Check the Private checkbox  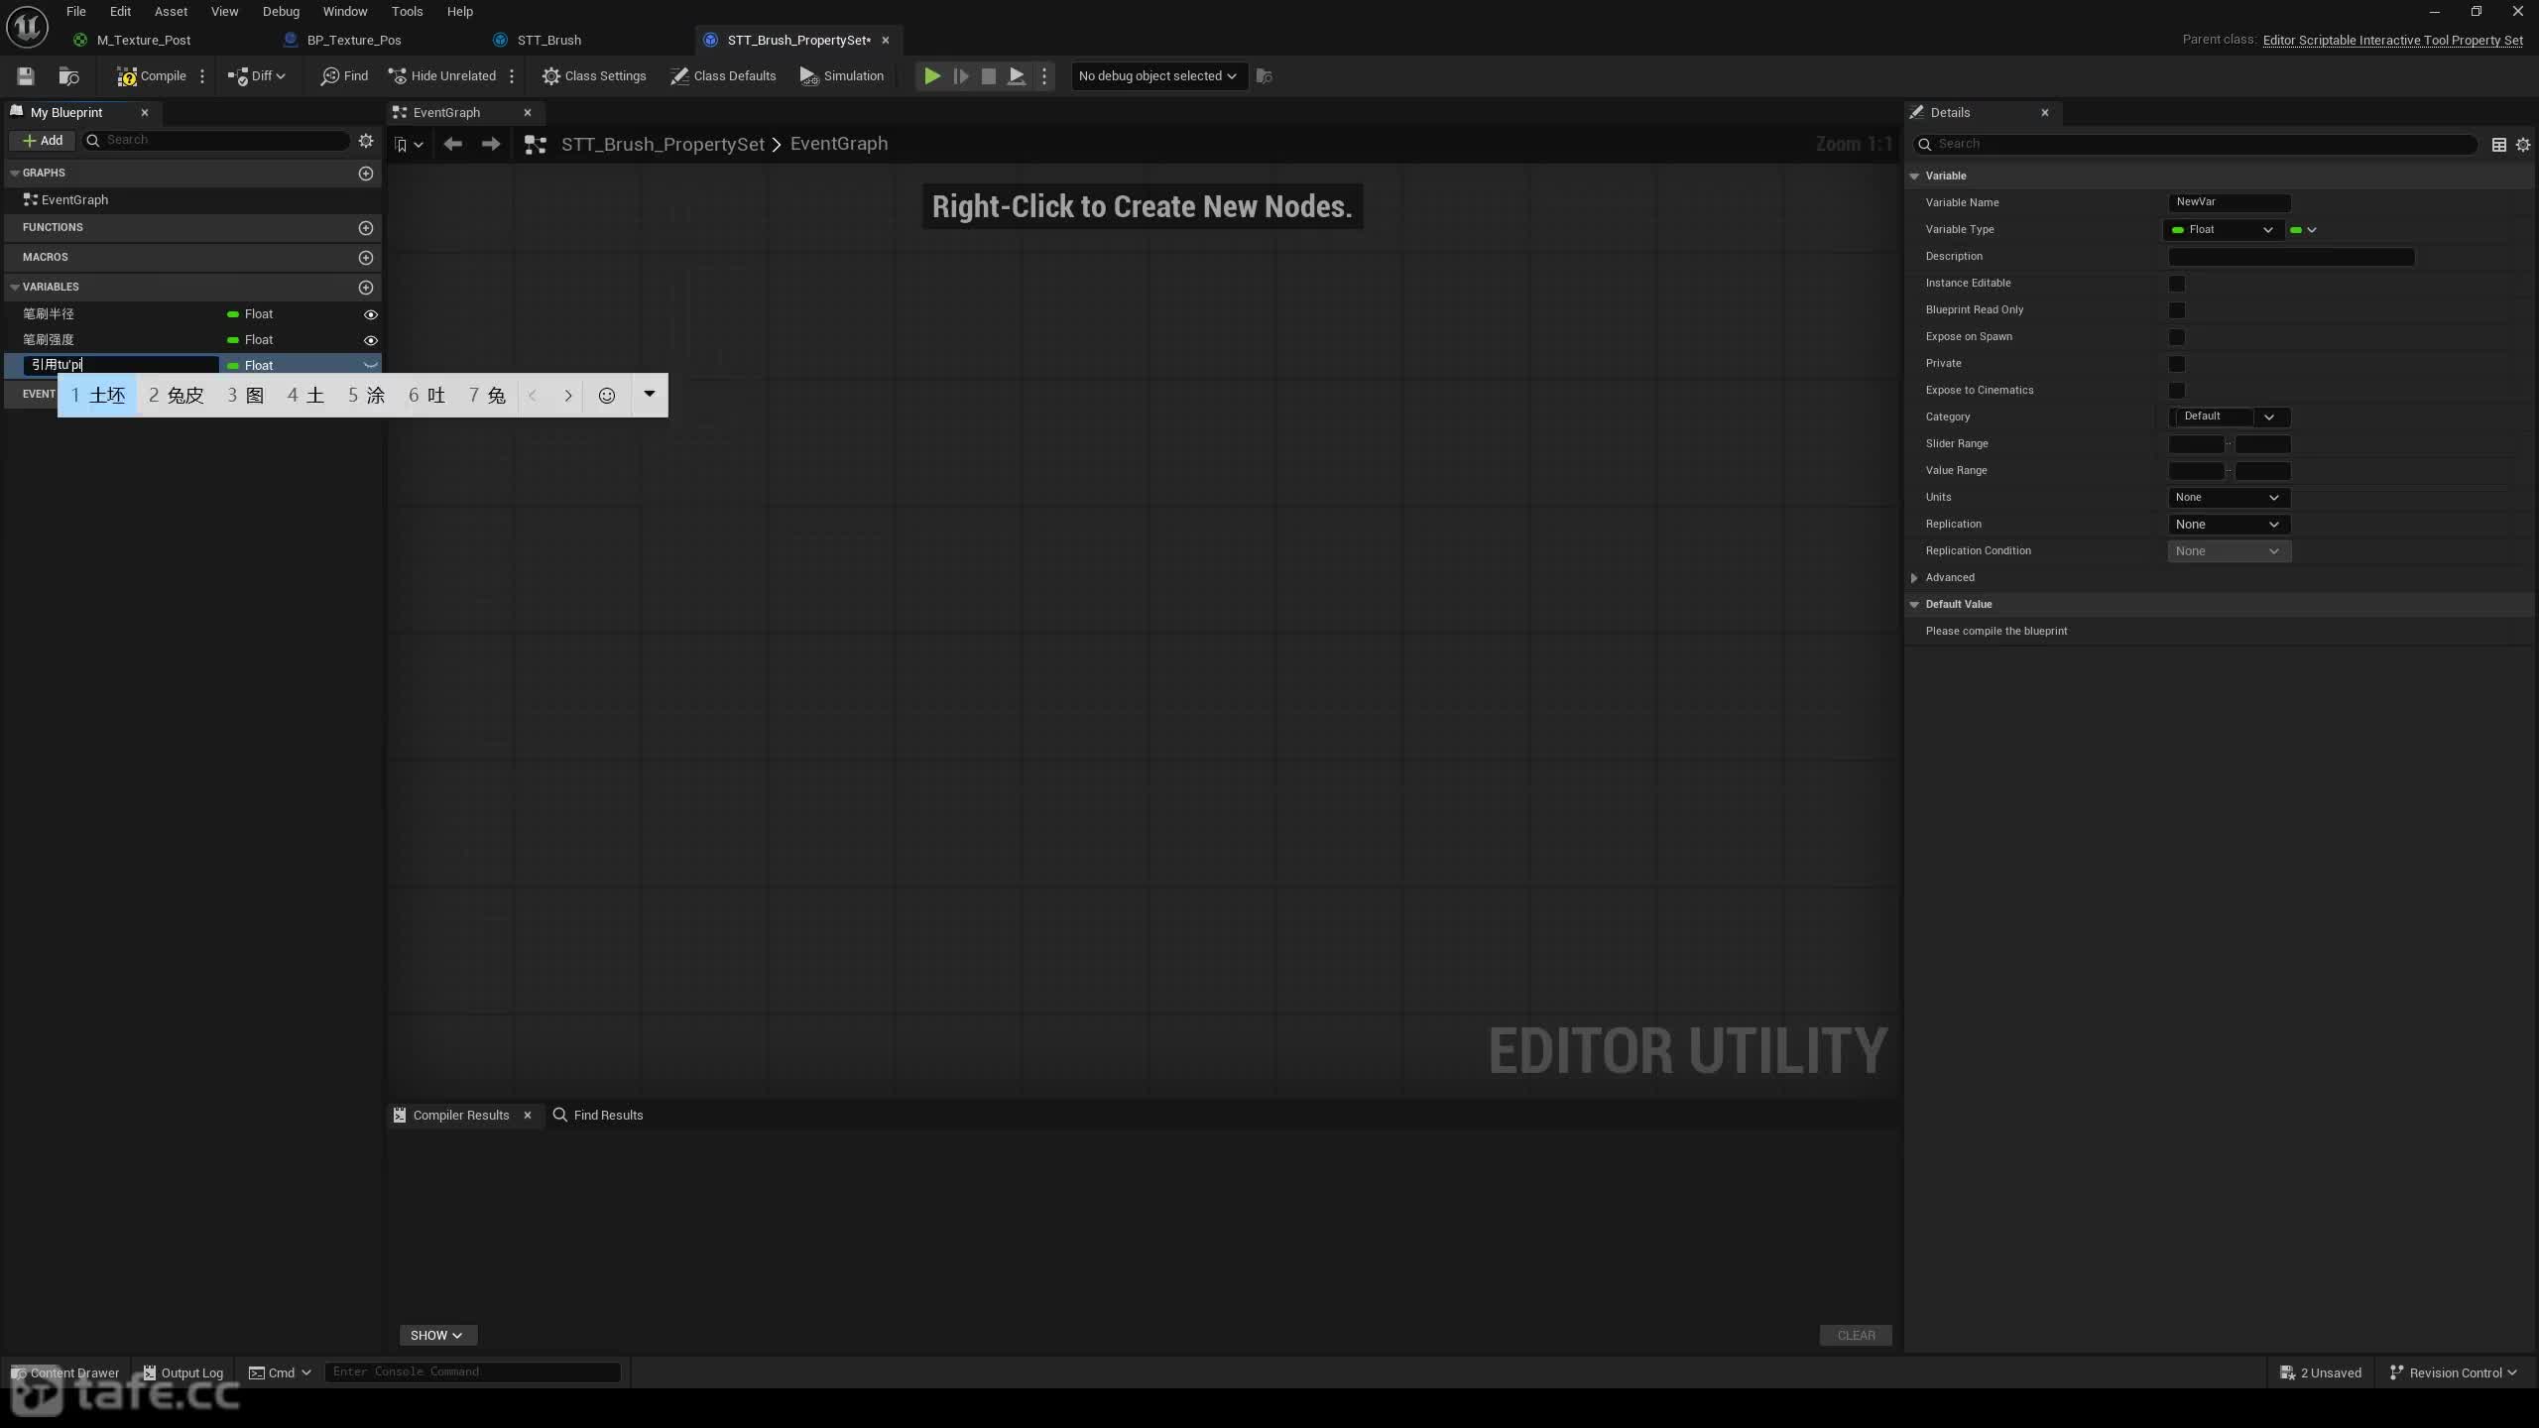(2177, 364)
